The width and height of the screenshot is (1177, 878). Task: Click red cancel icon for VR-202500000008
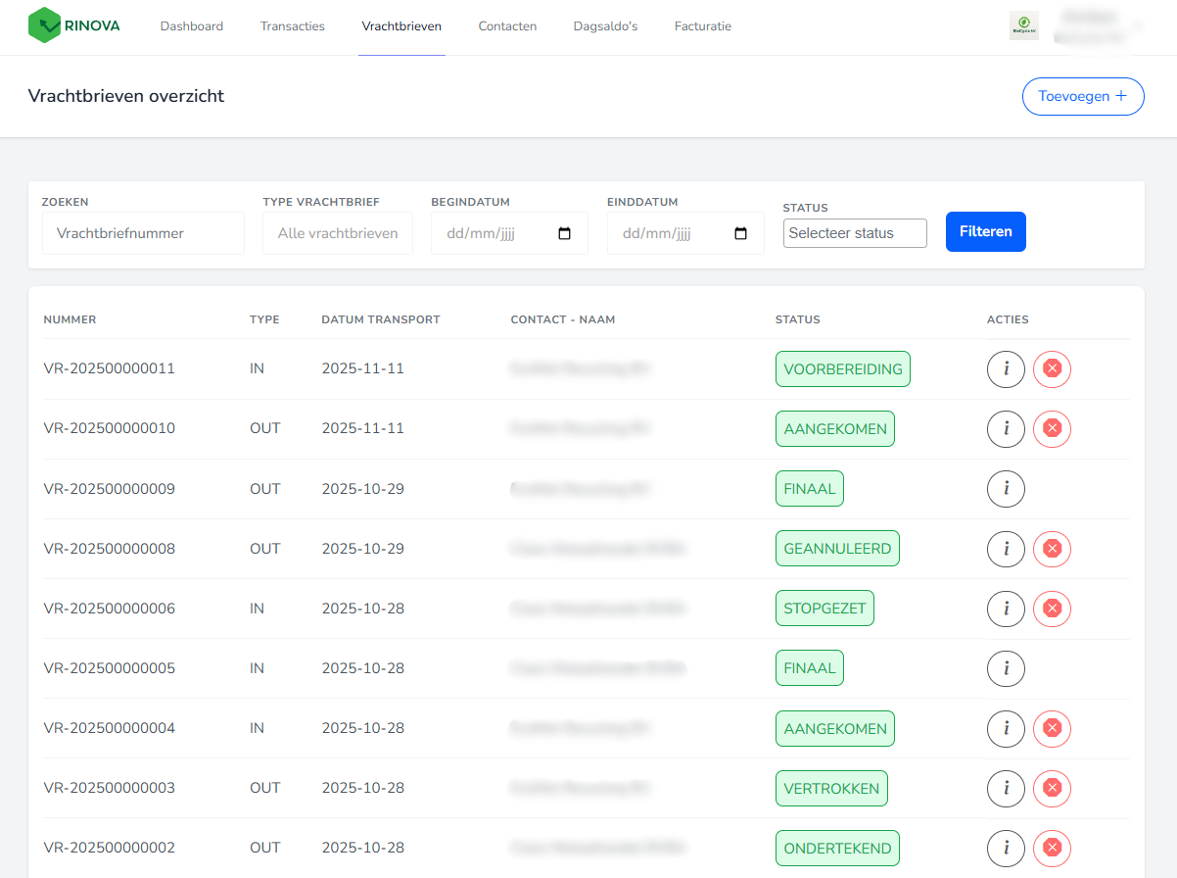1052,549
